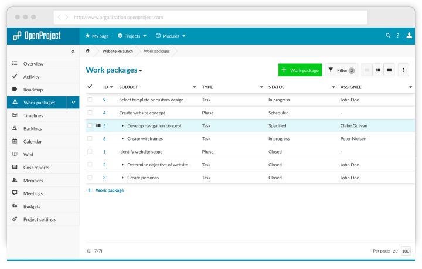Click the Filter button
Screen dimensions: 422x269
click(x=342, y=70)
